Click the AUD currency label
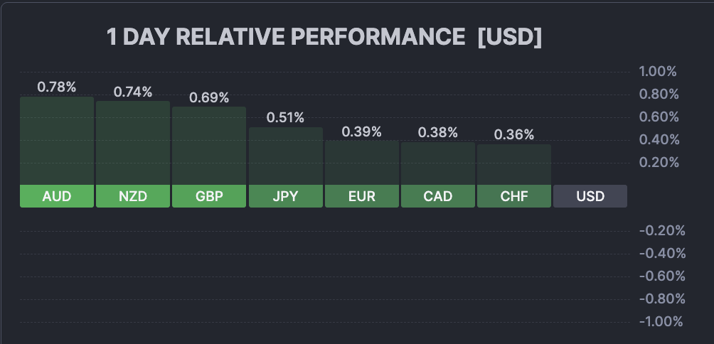 click(57, 196)
